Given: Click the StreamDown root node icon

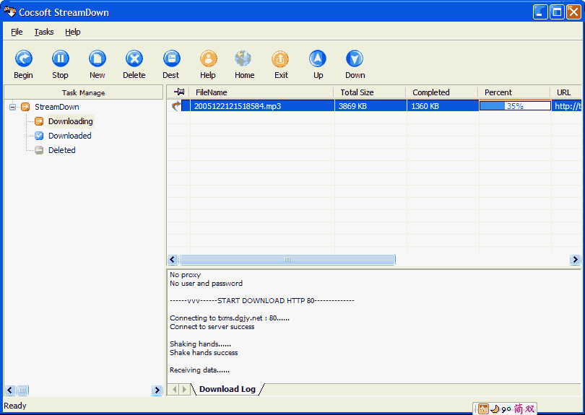Looking at the screenshot, I should tap(25, 107).
